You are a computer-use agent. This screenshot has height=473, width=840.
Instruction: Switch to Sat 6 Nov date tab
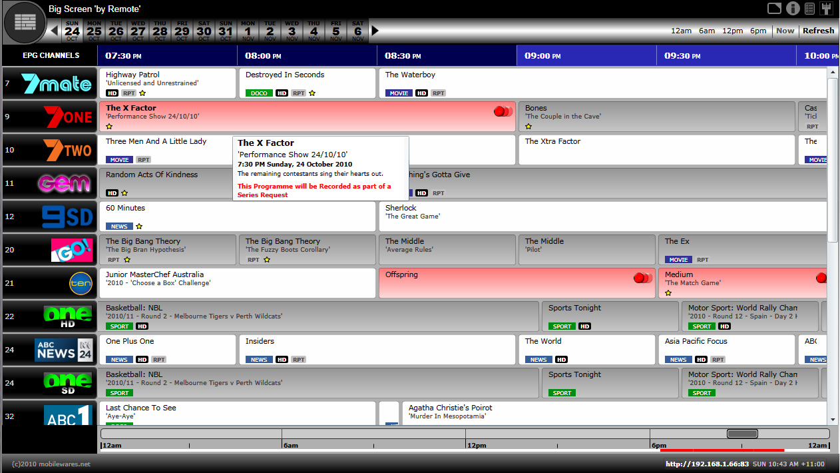(x=357, y=31)
